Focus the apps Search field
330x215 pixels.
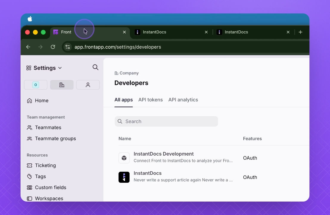pyautogui.click(x=166, y=121)
